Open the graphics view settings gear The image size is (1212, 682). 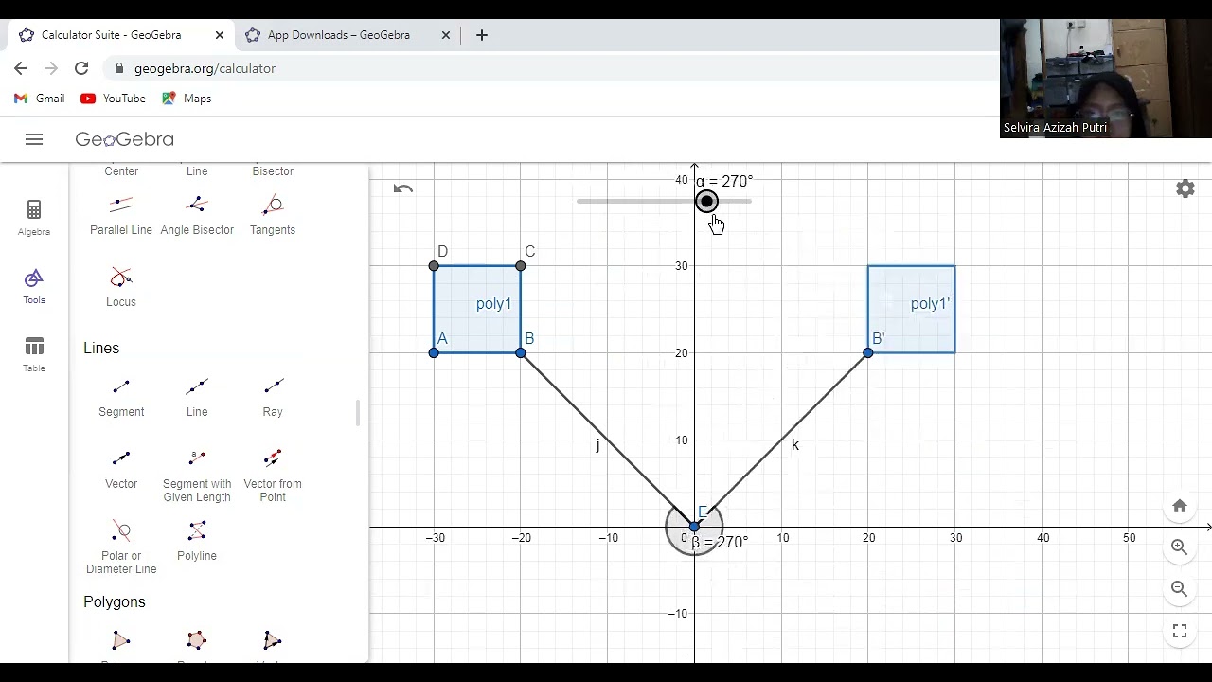click(1185, 188)
